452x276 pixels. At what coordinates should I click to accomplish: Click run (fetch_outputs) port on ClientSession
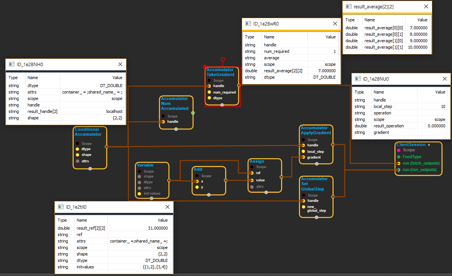coord(399,163)
